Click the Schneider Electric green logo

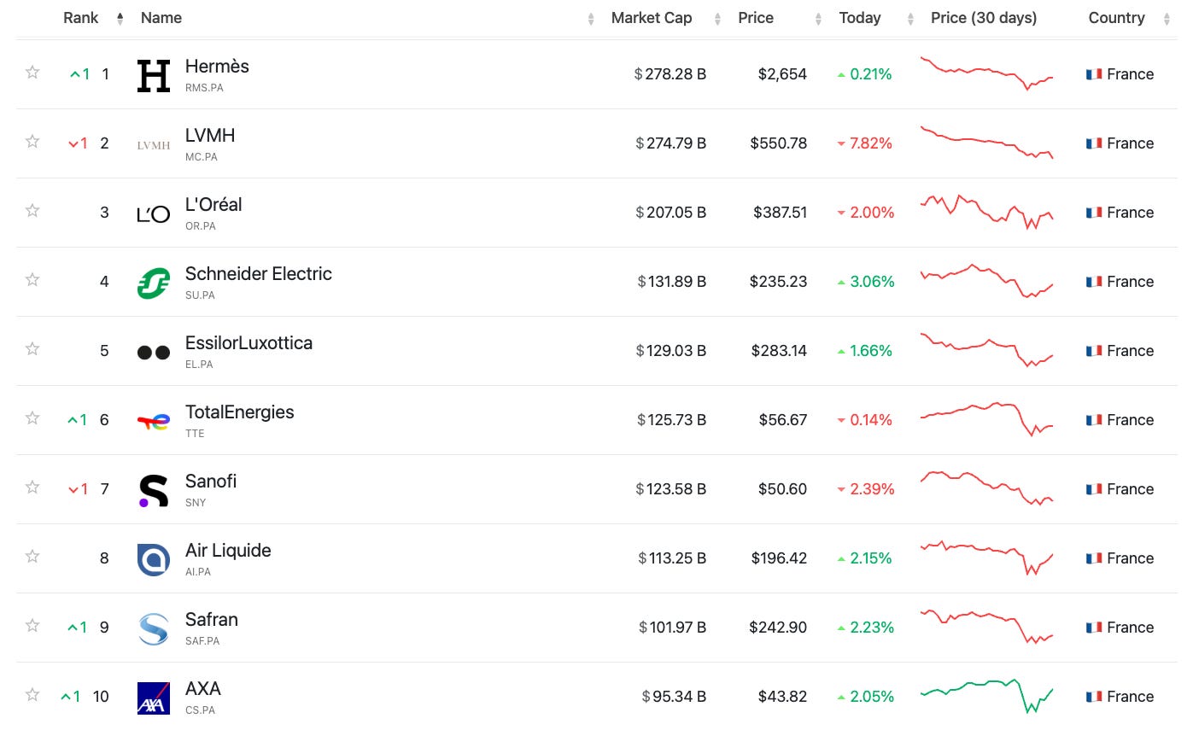[x=154, y=283]
